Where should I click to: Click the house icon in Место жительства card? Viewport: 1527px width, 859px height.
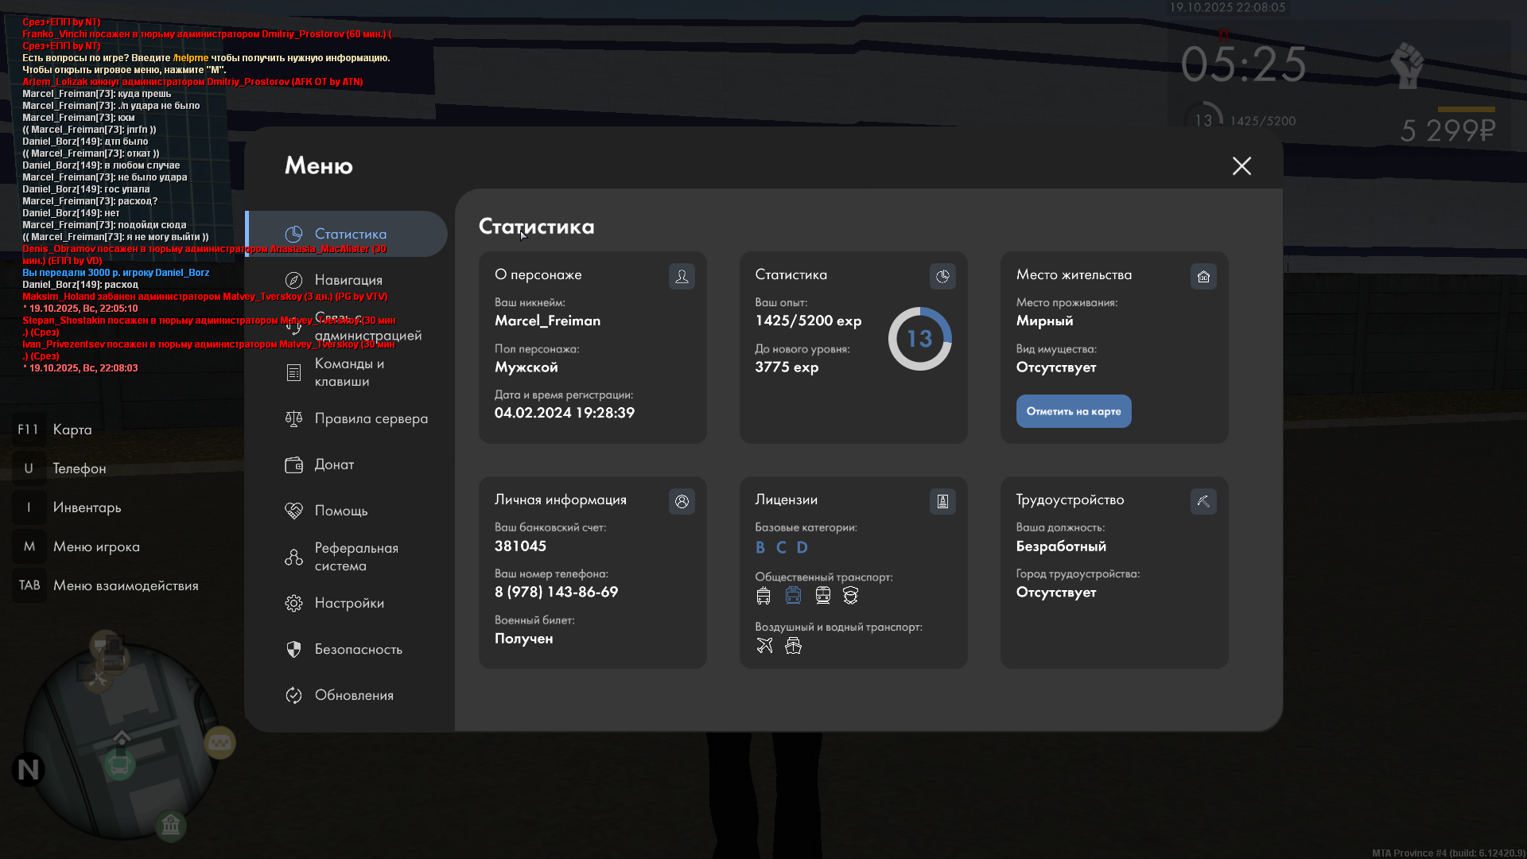pyautogui.click(x=1203, y=276)
